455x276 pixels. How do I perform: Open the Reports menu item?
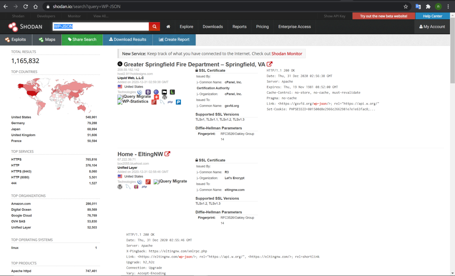(239, 27)
